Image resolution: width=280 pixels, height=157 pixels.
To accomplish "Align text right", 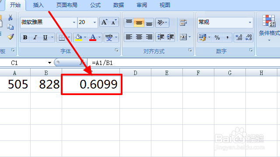I will [x=149, y=37].
